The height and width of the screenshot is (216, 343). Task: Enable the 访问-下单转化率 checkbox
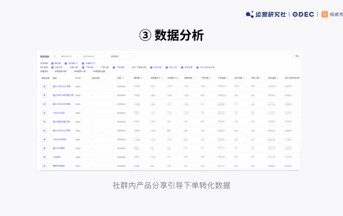(129, 67)
